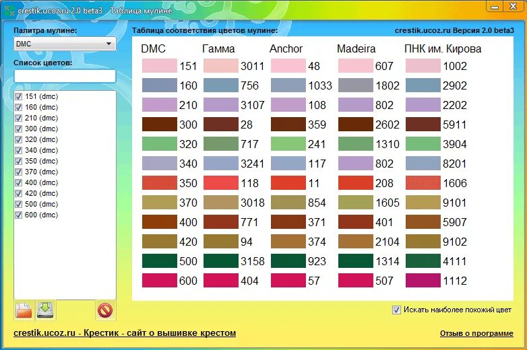
Task: Click the Гамма 3011 color swatch
Action: [x=221, y=66]
